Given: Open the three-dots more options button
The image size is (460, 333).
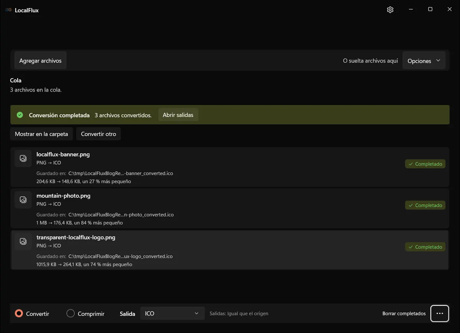Looking at the screenshot, I should 440,313.
